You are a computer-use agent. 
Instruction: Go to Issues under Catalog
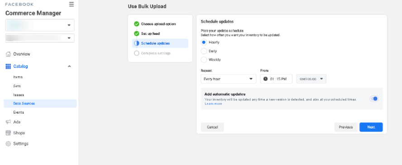point(19,95)
